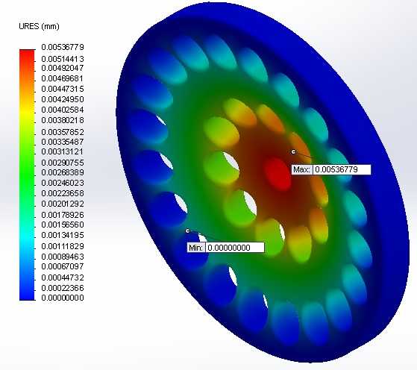Click the Max: annotation label

click(x=302, y=169)
